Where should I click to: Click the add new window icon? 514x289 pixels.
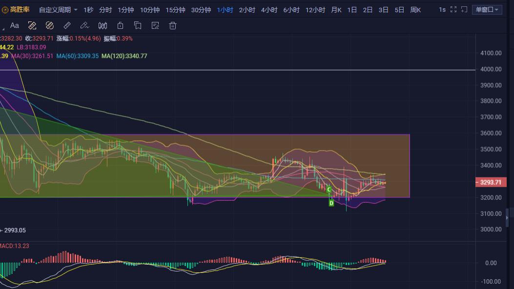click(x=464, y=9)
